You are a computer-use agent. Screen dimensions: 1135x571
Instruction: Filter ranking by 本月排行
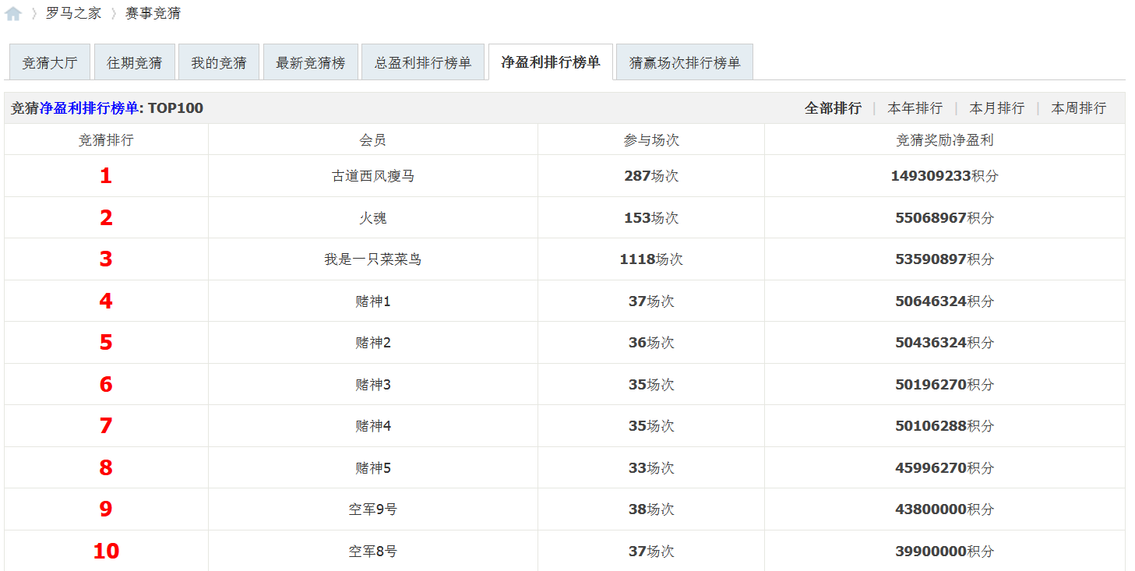click(996, 108)
